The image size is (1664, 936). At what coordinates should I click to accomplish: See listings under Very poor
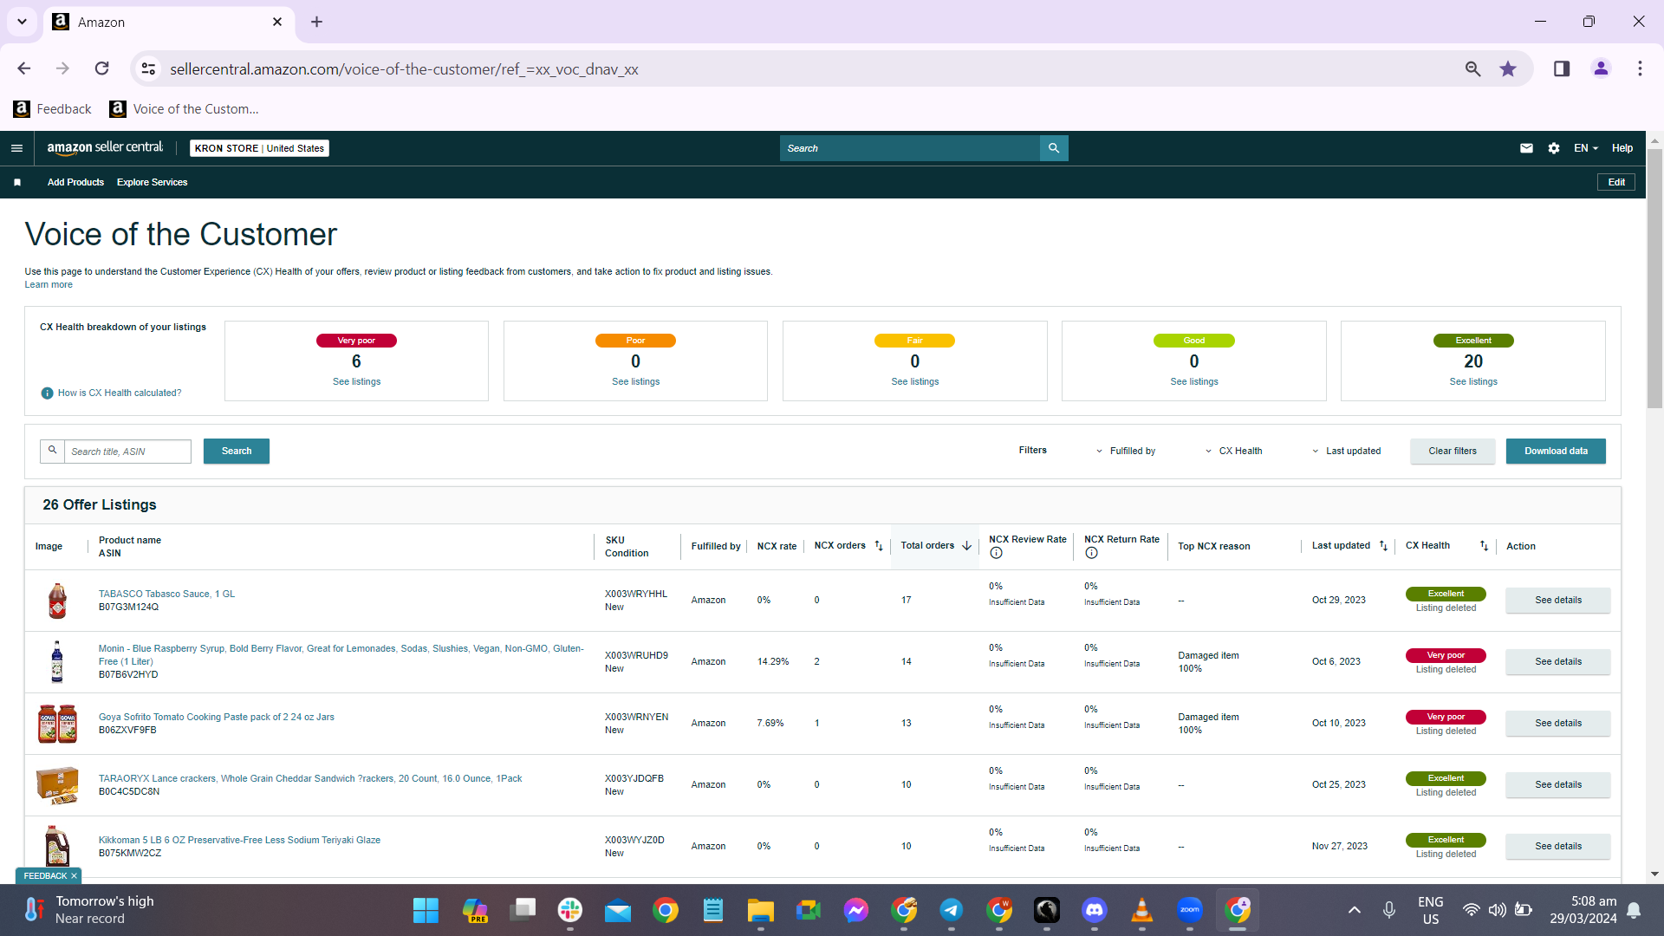click(x=356, y=382)
